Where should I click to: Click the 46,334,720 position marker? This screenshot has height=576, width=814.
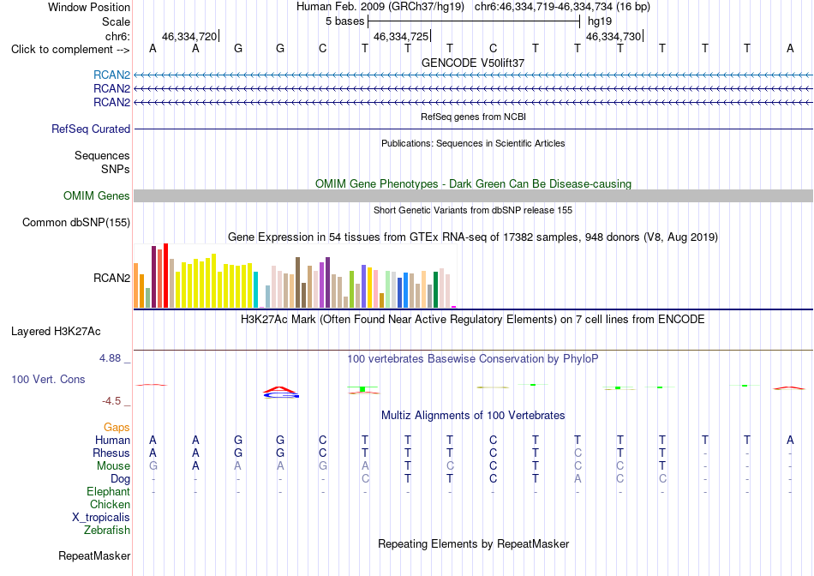(x=190, y=36)
